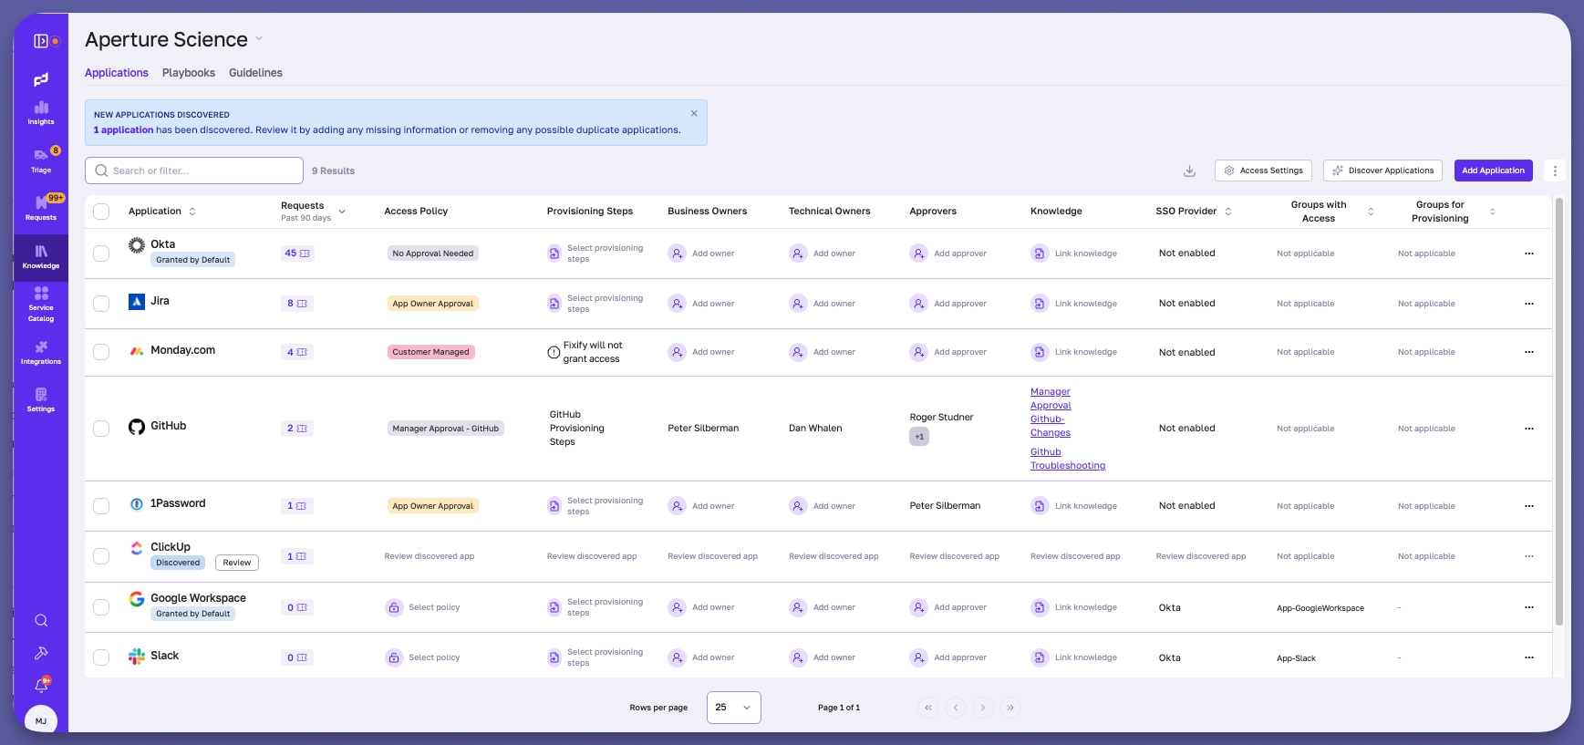Open the Triage sidebar icon
This screenshot has height=745, width=1584.
click(41, 160)
